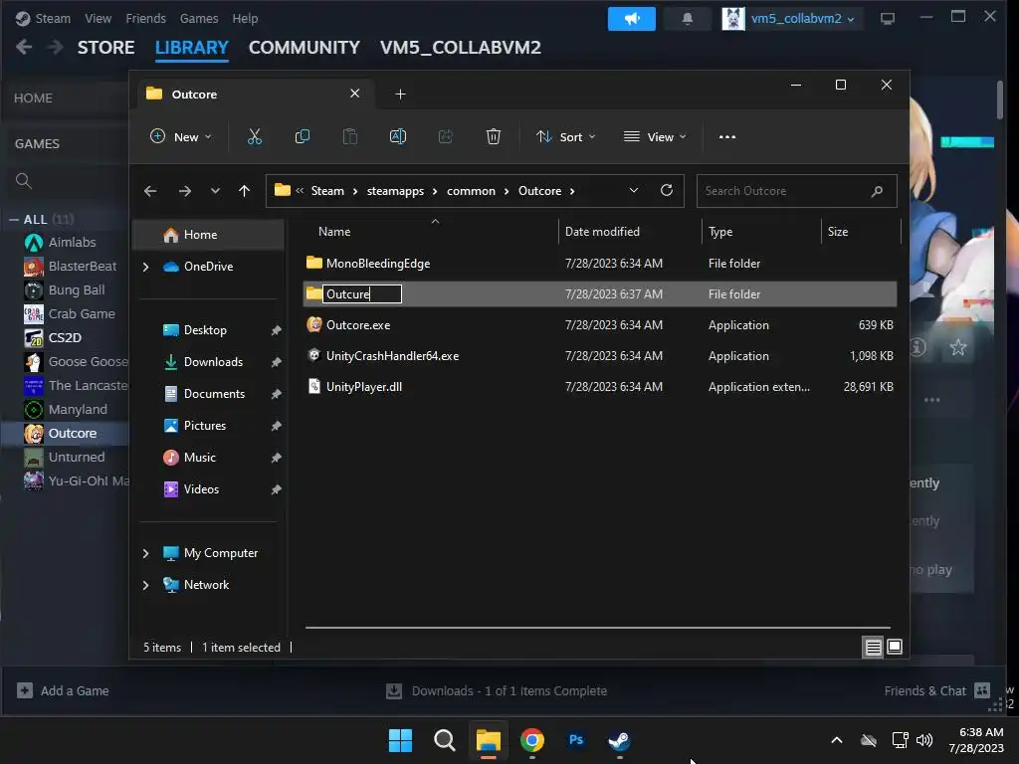This screenshot has height=764, width=1019.
Task: Expand the address bar history dropdown
Action: click(x=634, y=190)
